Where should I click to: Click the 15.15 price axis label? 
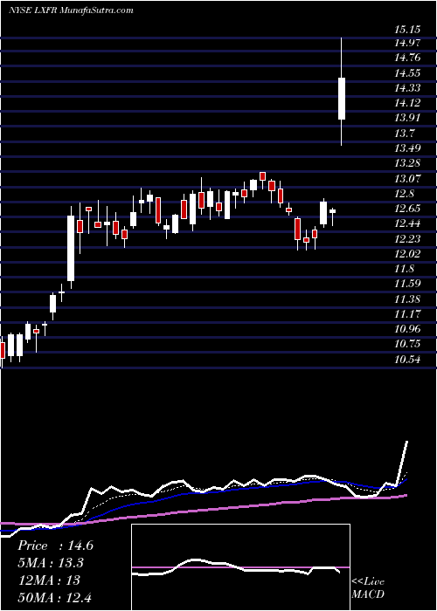click(407, 30)
